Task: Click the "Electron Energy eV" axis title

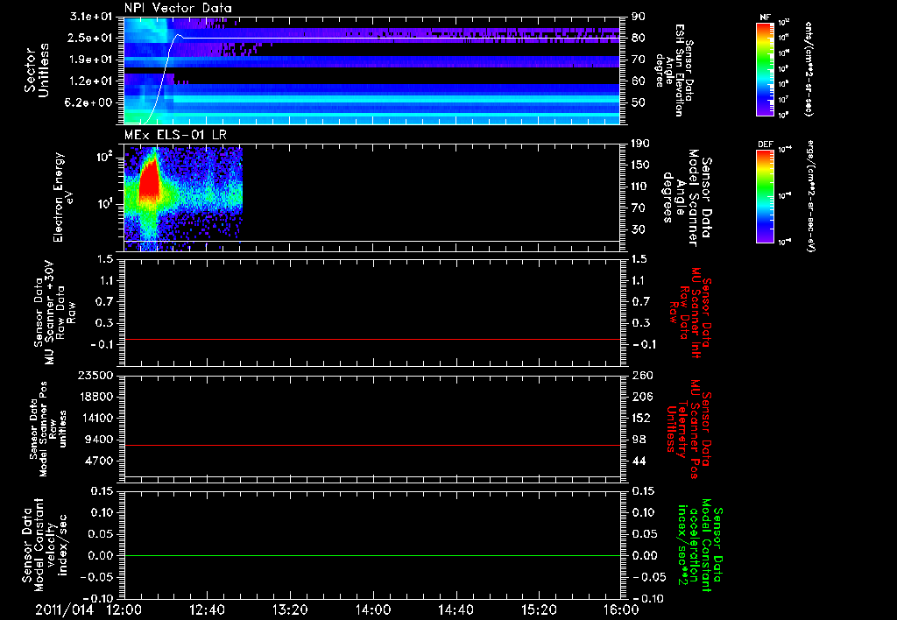Action: 63,197
